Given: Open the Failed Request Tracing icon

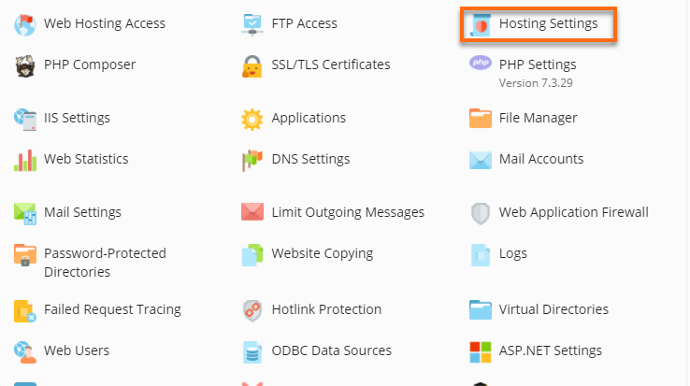Looking at the screenshot, I should tap(25, 310).
